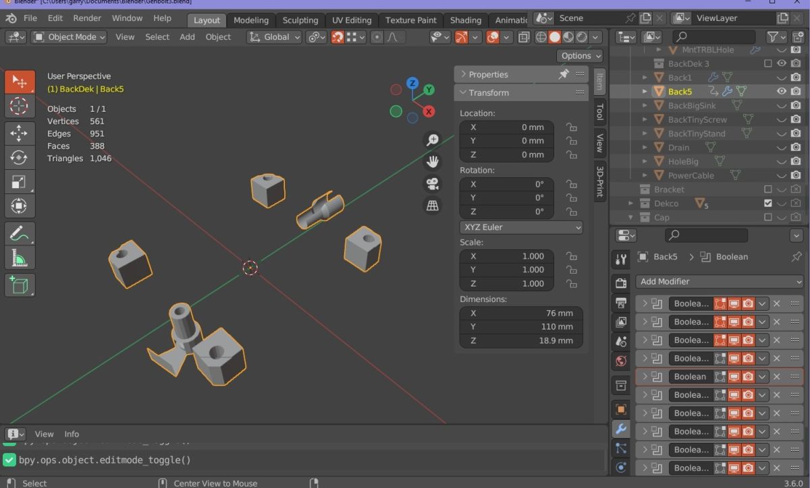Open the Render properties tab

pyautogui.click(x=622, y=282)
